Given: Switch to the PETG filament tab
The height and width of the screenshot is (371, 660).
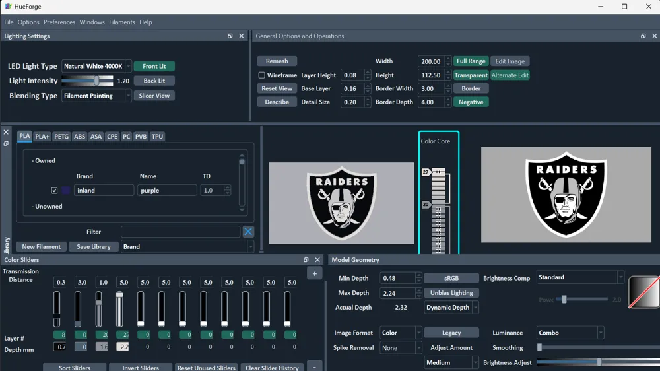Looking at the screenshot, I should 61,137.
